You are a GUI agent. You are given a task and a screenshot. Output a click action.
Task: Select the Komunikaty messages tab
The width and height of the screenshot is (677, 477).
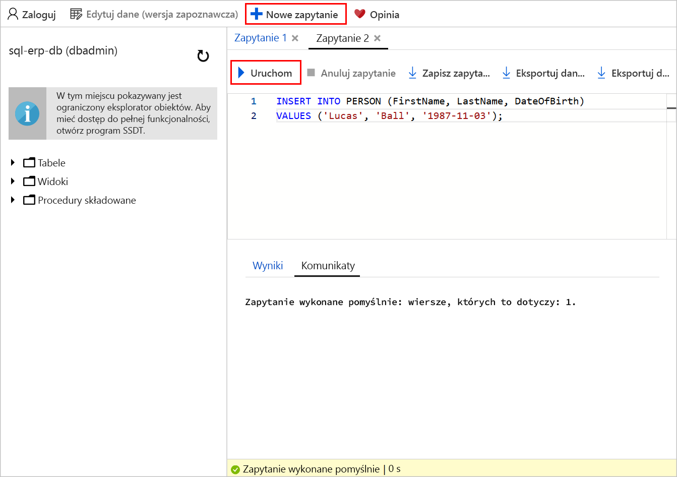pos(328,265)
